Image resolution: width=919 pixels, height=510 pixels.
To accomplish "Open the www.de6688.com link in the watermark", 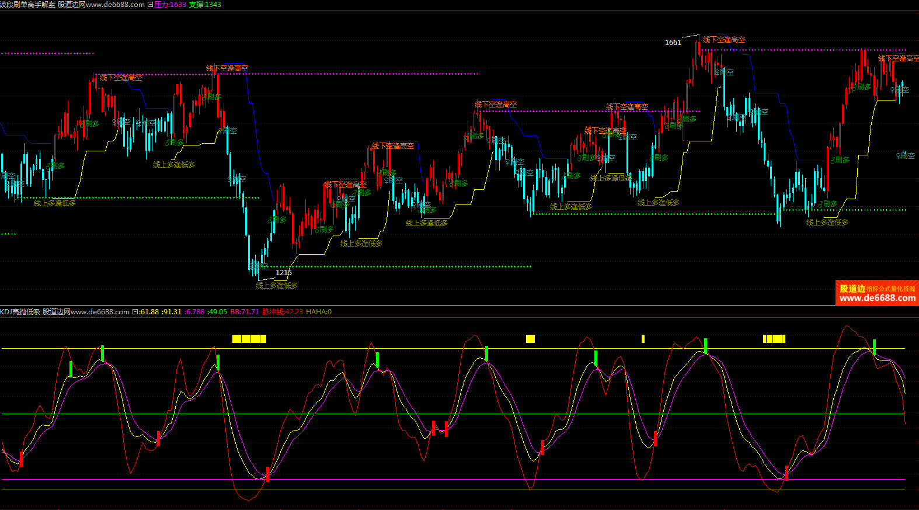I will (x=877, y=298).
